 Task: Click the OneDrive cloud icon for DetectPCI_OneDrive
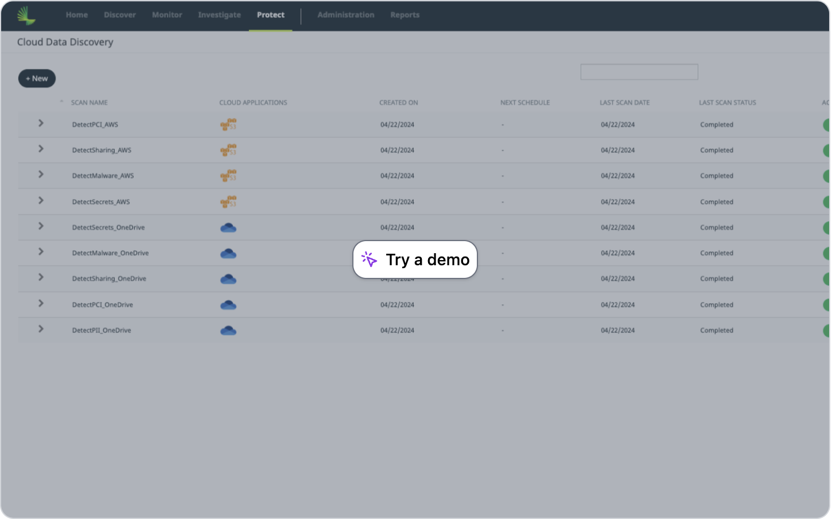228,305
